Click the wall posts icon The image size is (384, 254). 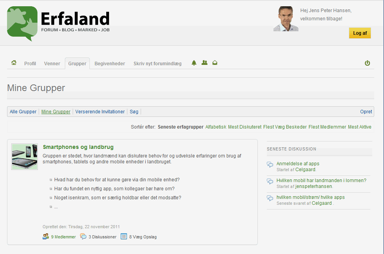click(x=124, y=236)
